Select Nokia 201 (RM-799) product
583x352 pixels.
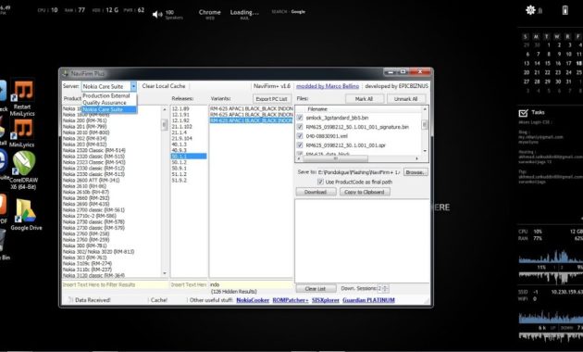pos(85,127)
